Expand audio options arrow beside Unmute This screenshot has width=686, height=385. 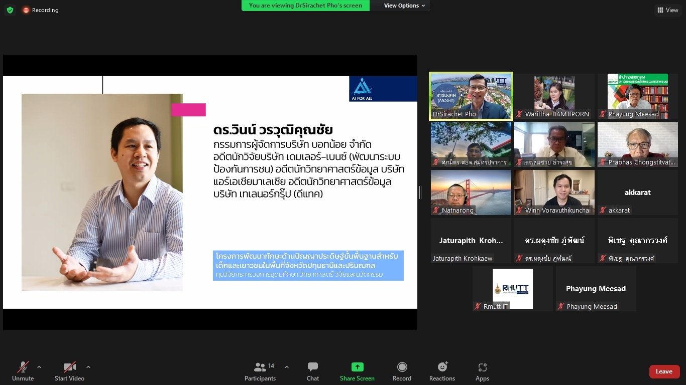[x=39, y=367]
